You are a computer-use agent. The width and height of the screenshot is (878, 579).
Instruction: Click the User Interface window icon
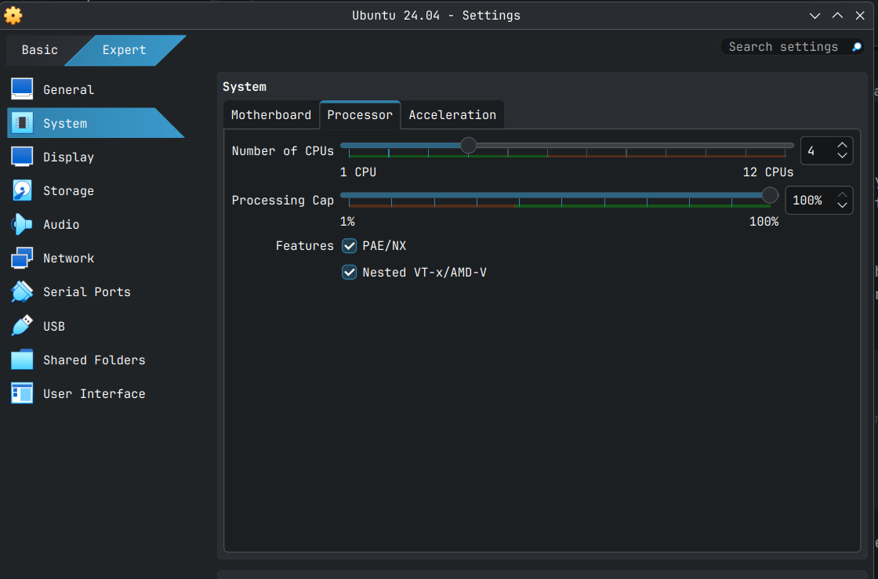[22, 393]
